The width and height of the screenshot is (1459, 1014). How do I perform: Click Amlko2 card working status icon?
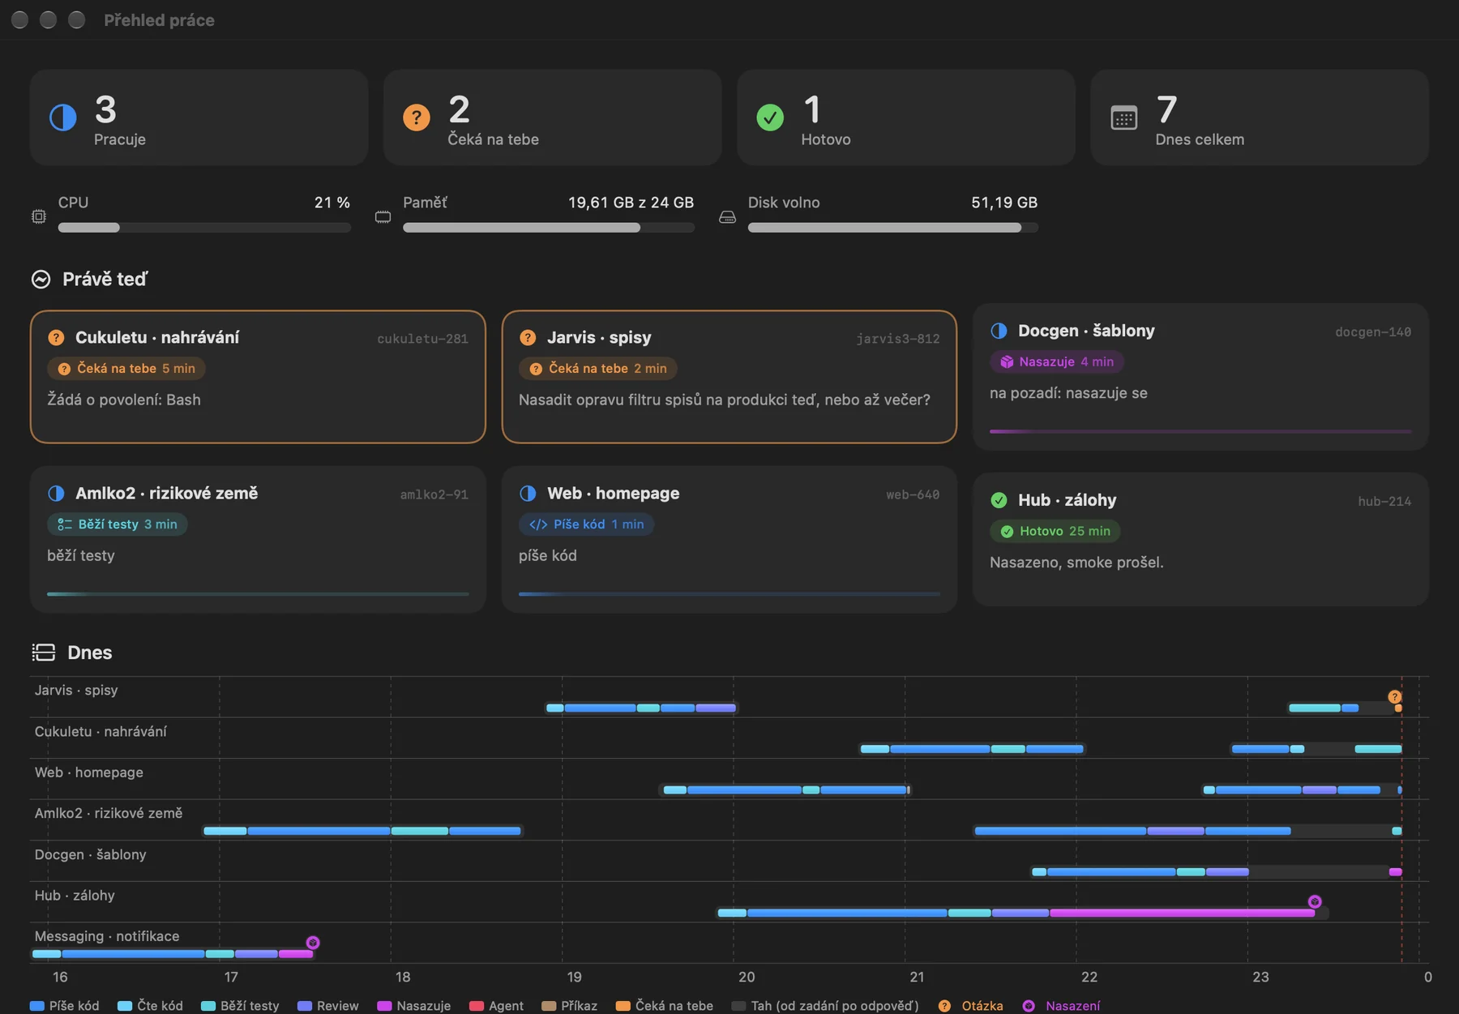pos(56,493)
